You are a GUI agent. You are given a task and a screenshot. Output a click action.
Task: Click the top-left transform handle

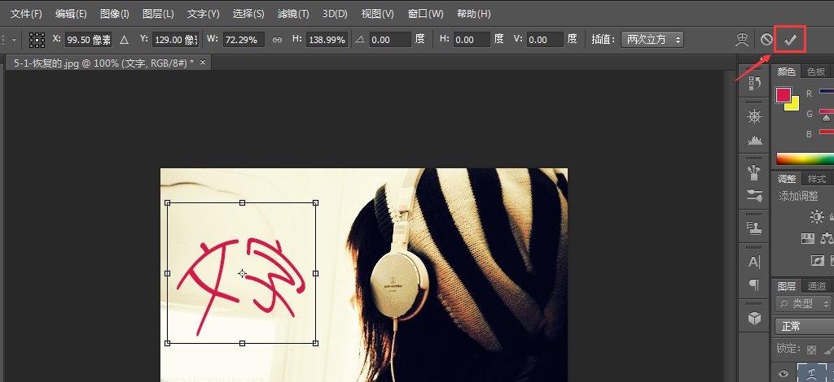coord(168,202)
